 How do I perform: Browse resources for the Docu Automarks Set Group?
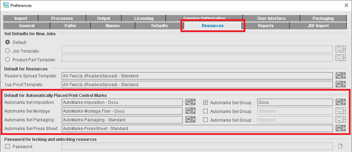(340, 102)
